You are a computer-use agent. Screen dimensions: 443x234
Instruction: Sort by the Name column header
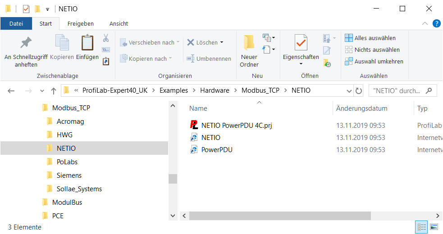(198, 108)
